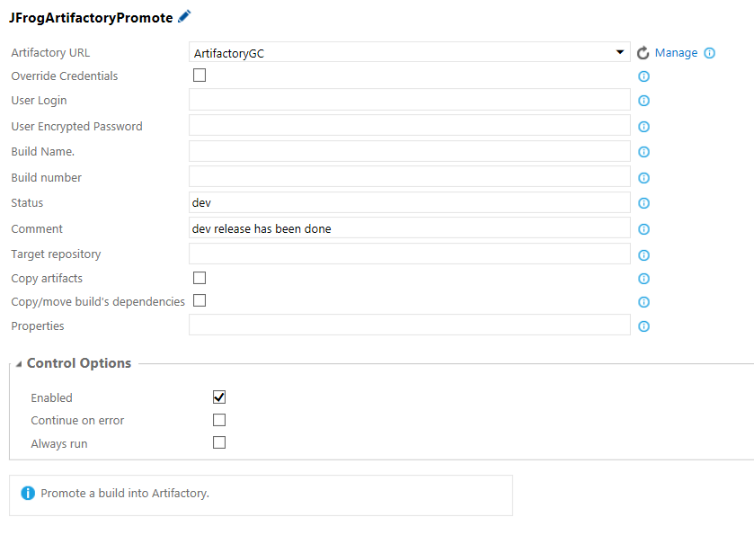
Task: Click the Target repository input
Action: [x=409, y=254]
